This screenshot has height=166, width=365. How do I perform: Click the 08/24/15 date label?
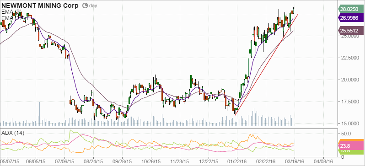pos(93,161)
